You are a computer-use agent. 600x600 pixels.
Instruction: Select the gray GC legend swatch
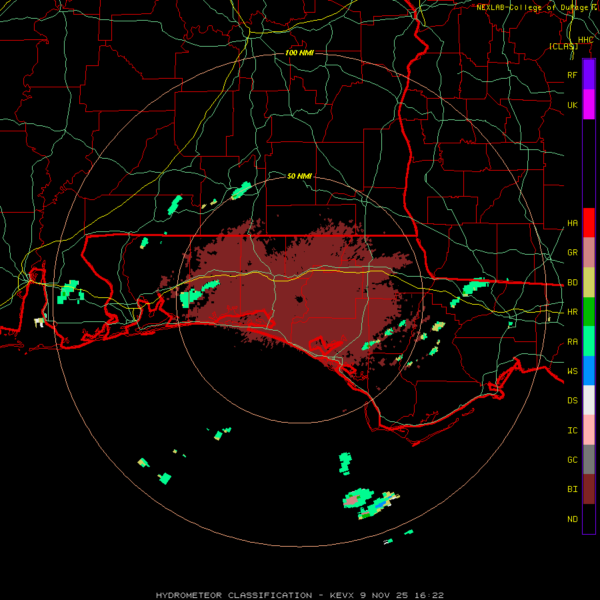click(x=589, y=459)
